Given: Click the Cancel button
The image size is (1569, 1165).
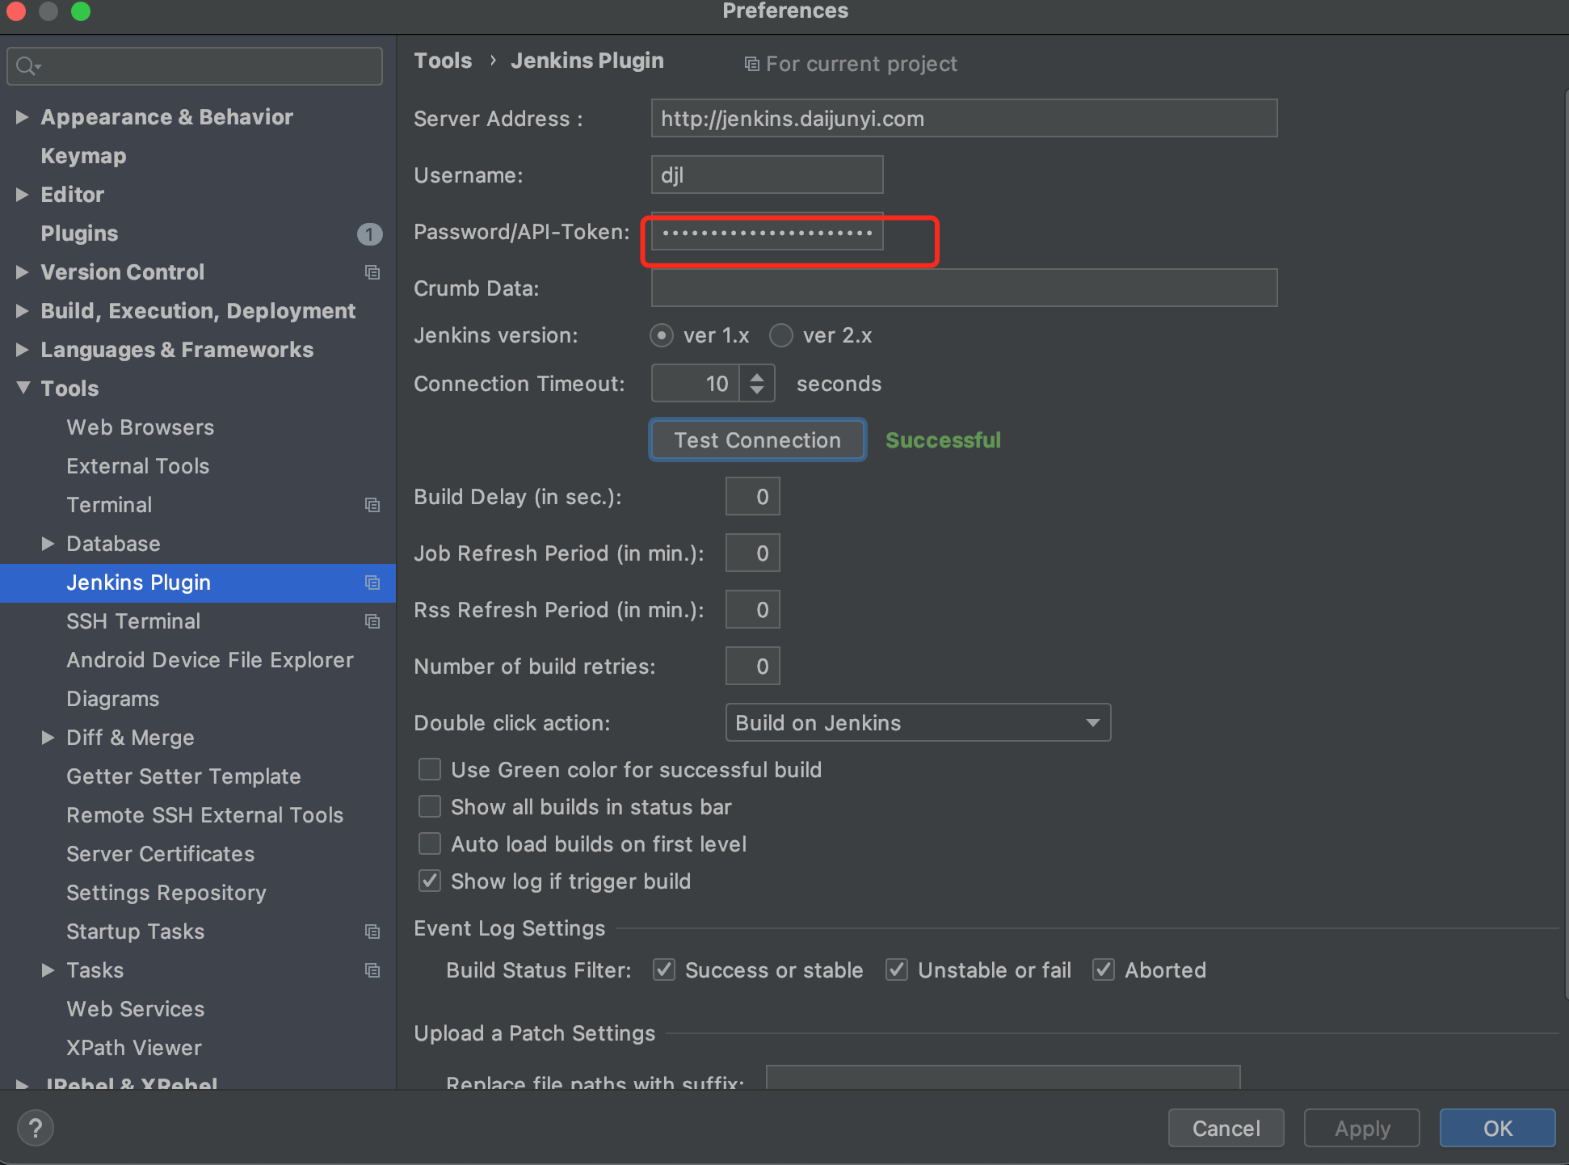Looking at the screenshot, I should (1226, 1128).
